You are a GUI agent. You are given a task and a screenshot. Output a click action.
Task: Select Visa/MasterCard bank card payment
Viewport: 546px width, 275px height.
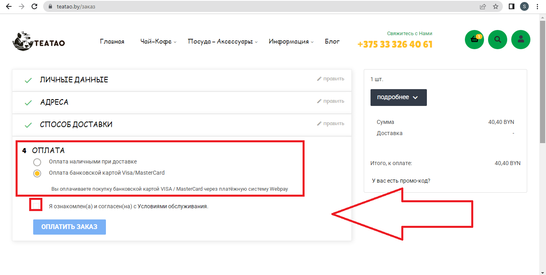pos(37,173)
